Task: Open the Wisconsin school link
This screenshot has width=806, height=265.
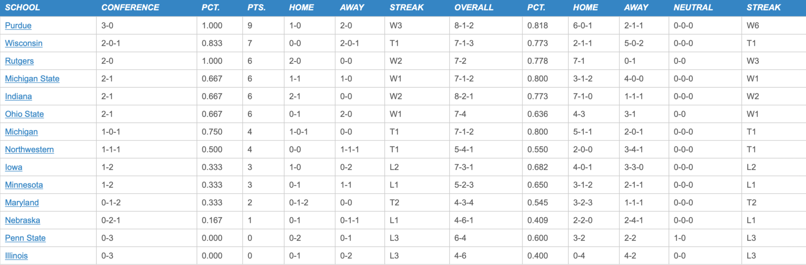Action: tap(24, 43)
